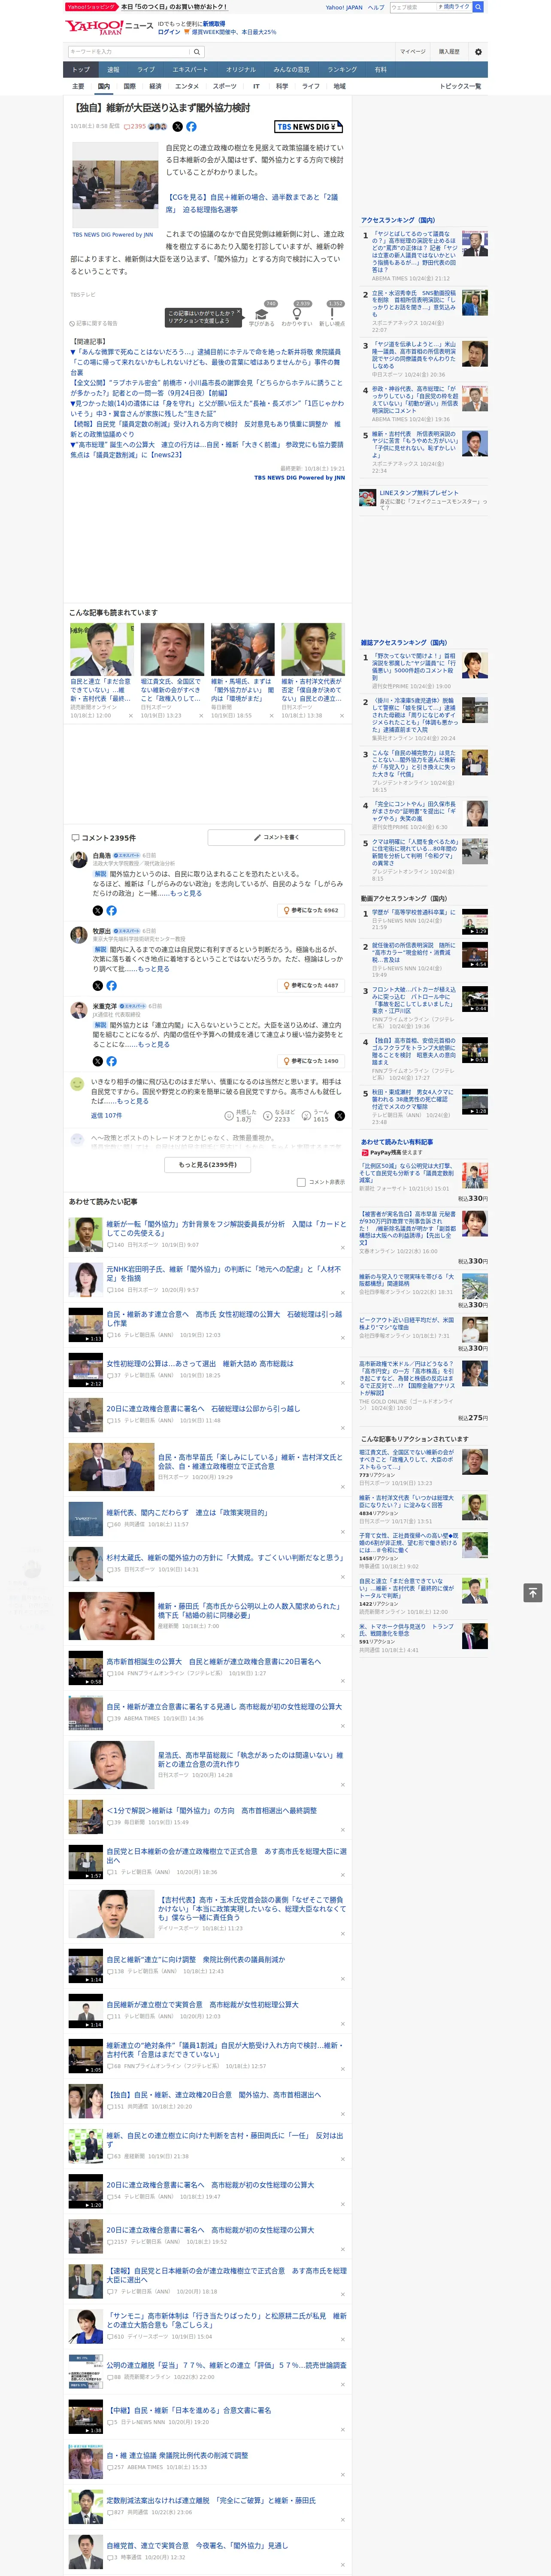The image size is (551, 2576).
Task: Click 参考になった 1490 button
Action: (311, 1061)
